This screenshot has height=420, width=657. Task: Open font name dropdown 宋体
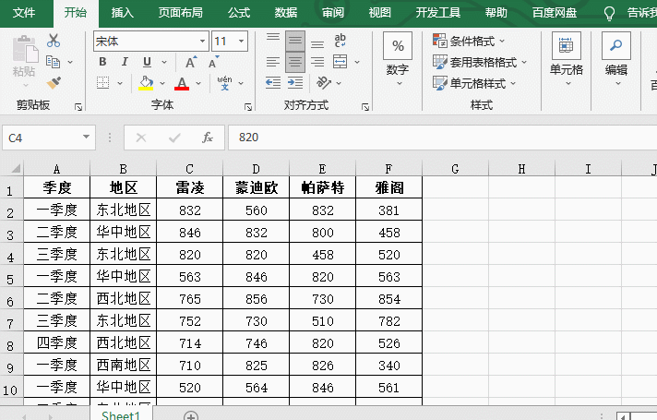click(x=202, y=42)
